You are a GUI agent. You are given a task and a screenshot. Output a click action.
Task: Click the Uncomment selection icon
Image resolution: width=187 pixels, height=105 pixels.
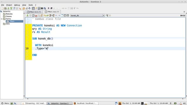[x=59, y=15]
